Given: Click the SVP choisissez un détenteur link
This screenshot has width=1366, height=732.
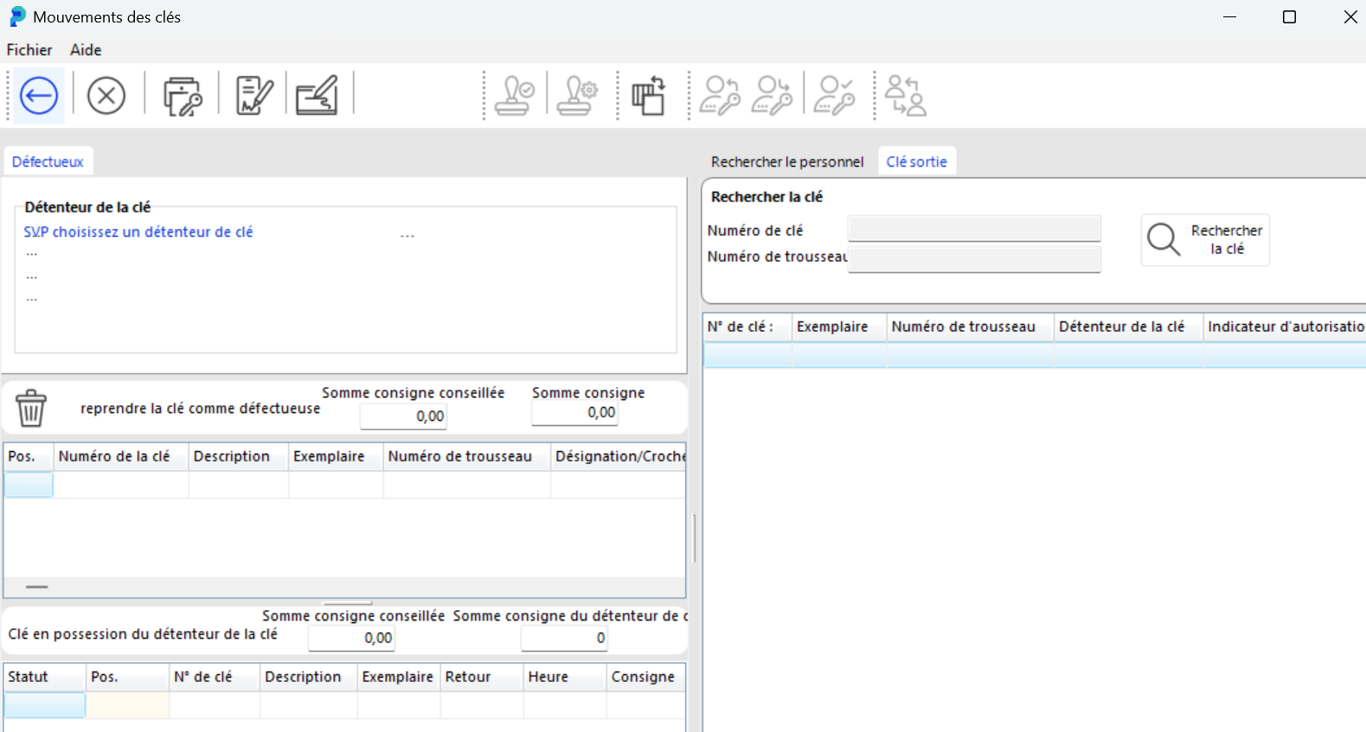Looking at the screenshot, I should 138,232.
